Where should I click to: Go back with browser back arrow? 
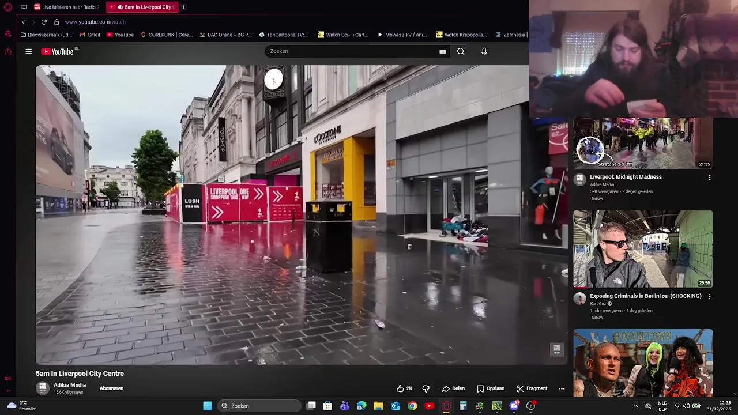pyautogui.click(x=23, y=22)
